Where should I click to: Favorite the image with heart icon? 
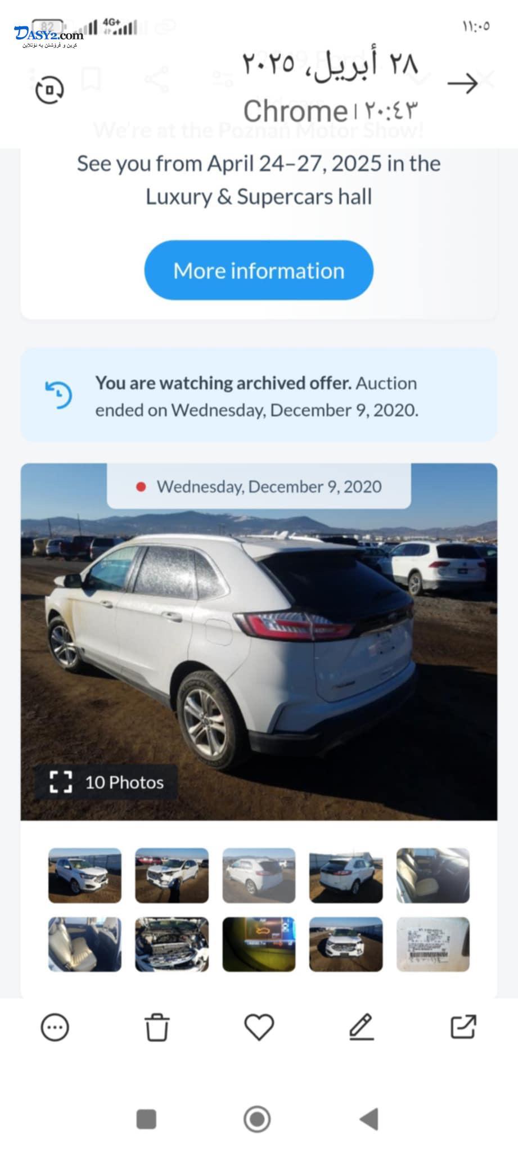(259, 1028)
